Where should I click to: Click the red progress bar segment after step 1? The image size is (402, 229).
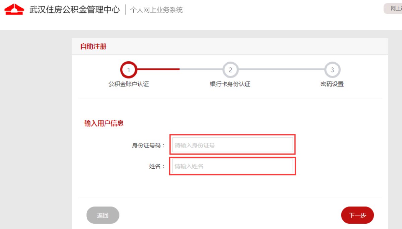coord(158,69)
